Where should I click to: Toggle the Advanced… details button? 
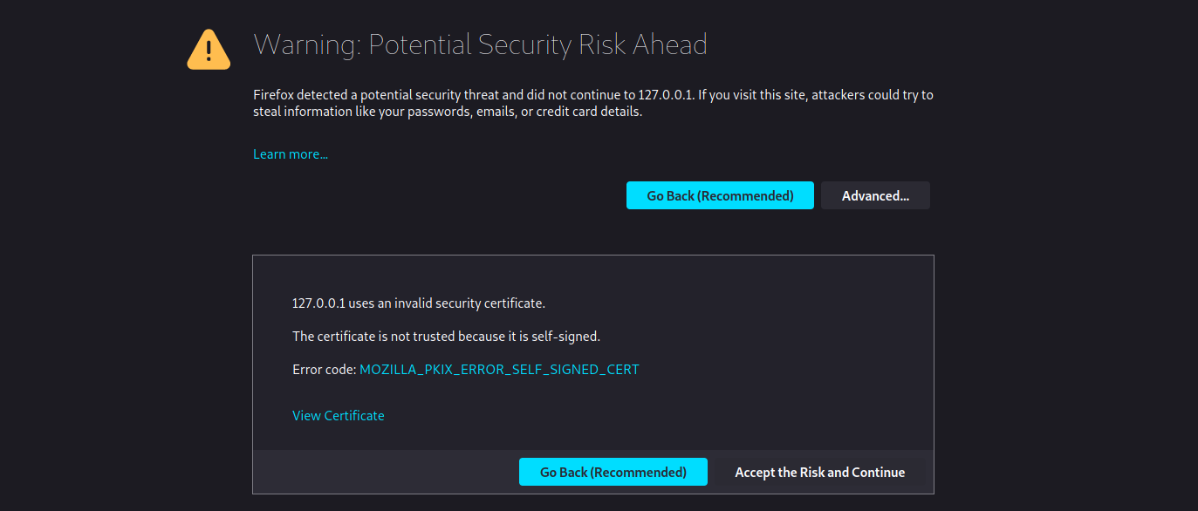point(875,196)
